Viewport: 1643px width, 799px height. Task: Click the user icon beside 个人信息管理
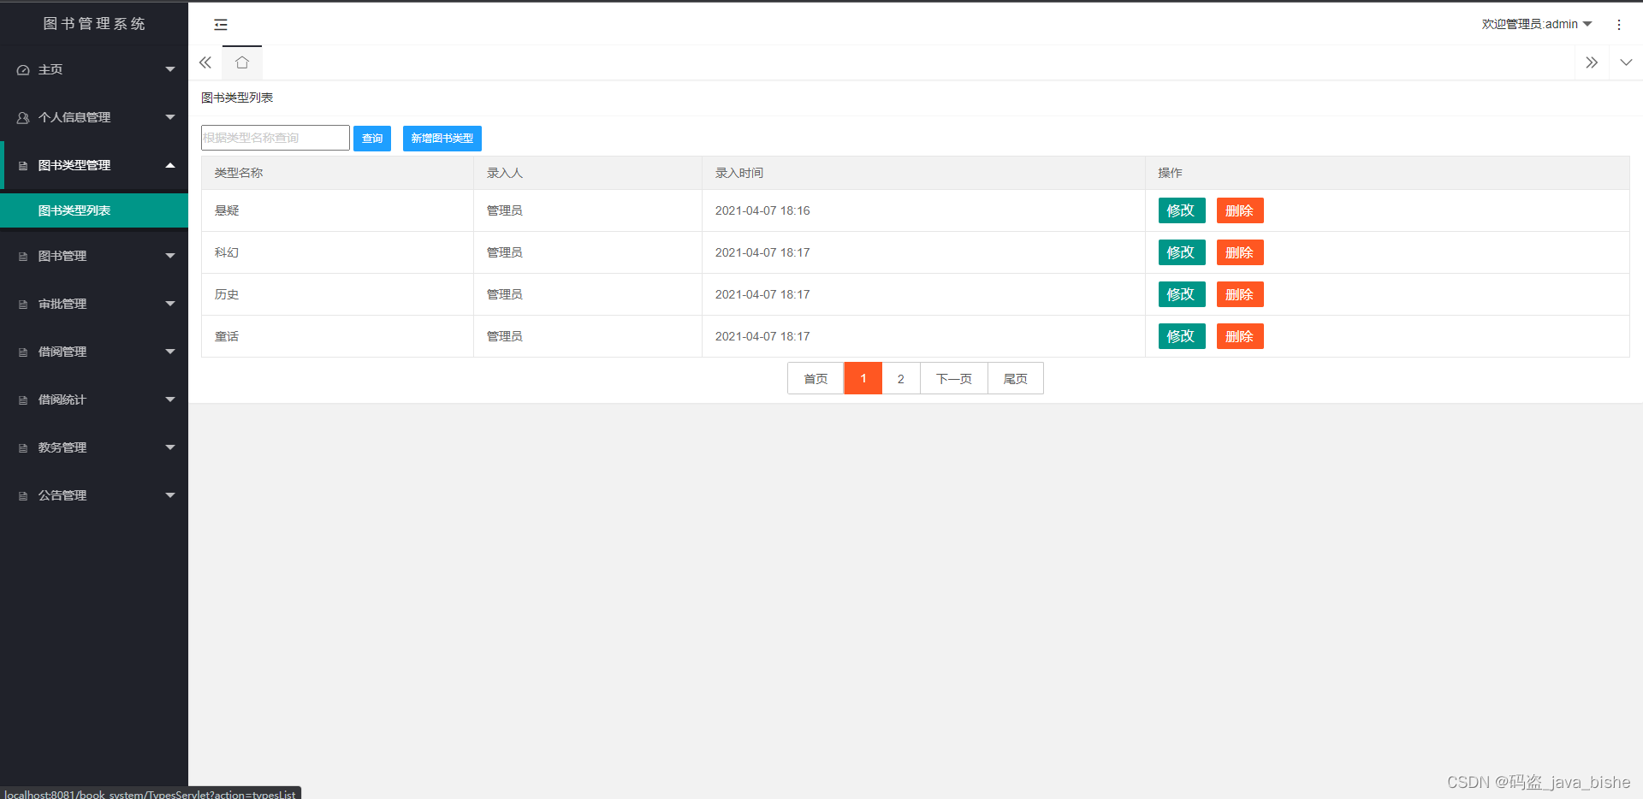[x=23, y=118]
